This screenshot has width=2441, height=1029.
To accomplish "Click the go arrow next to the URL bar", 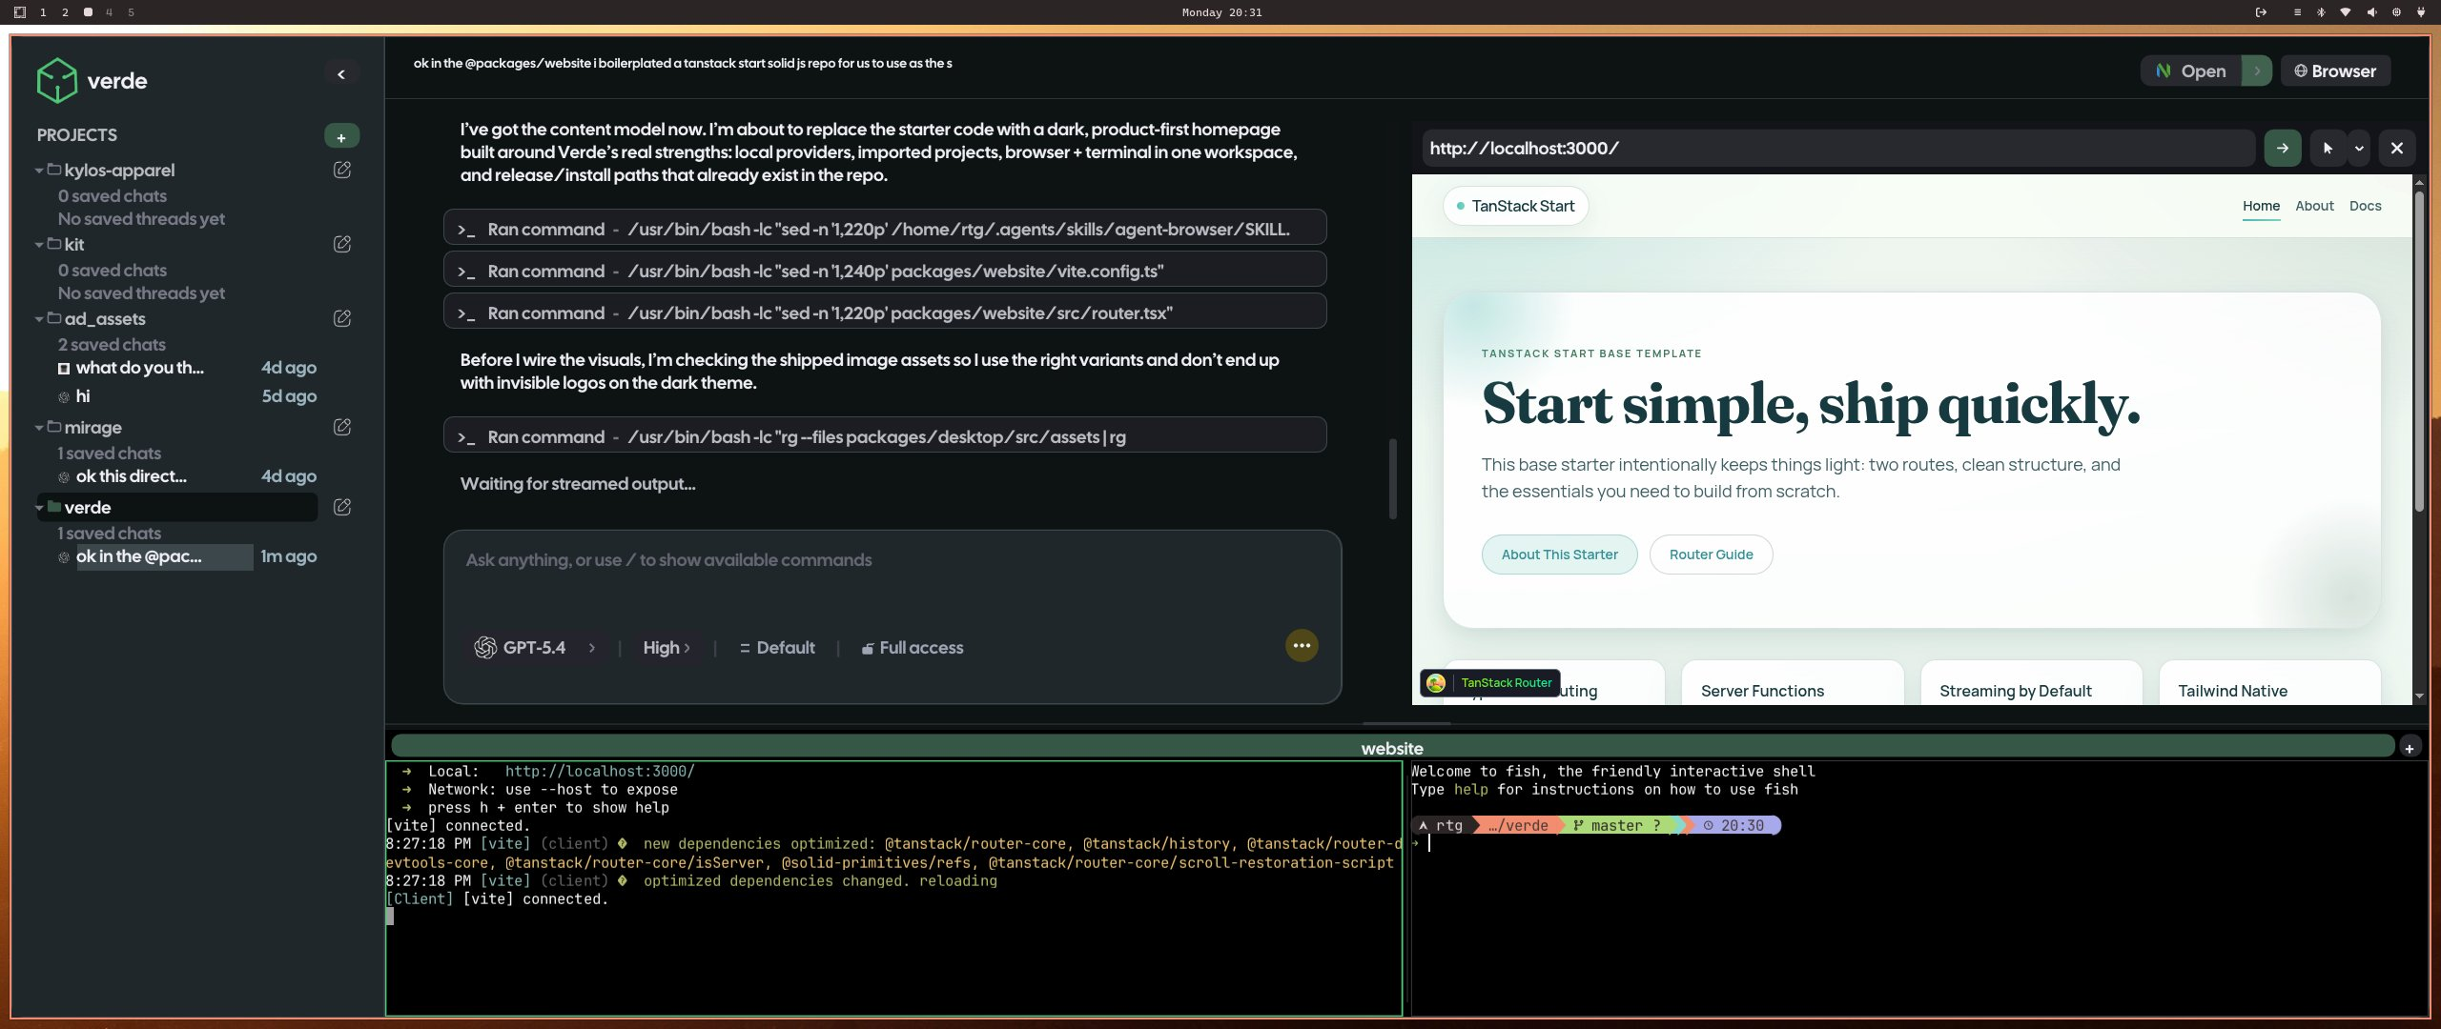I will pos(2282,149).
